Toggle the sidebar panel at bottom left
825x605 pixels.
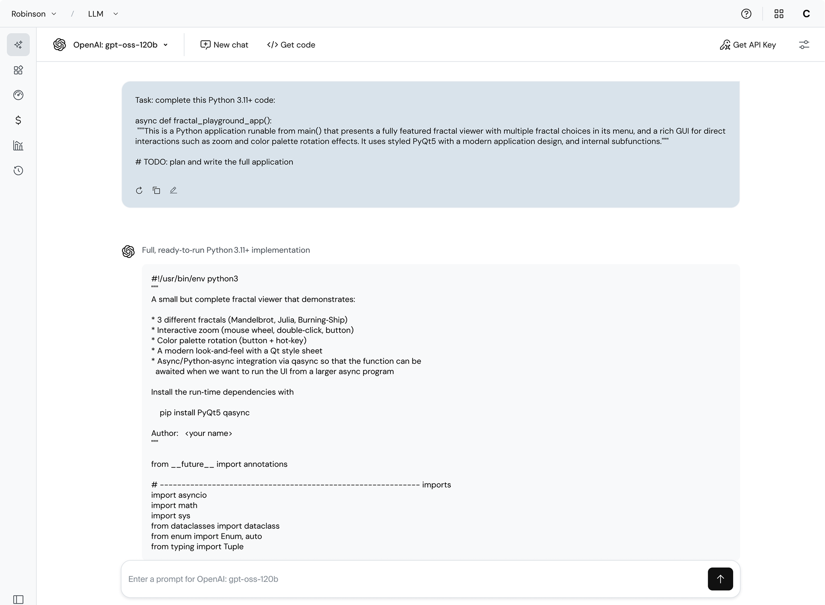18,599
